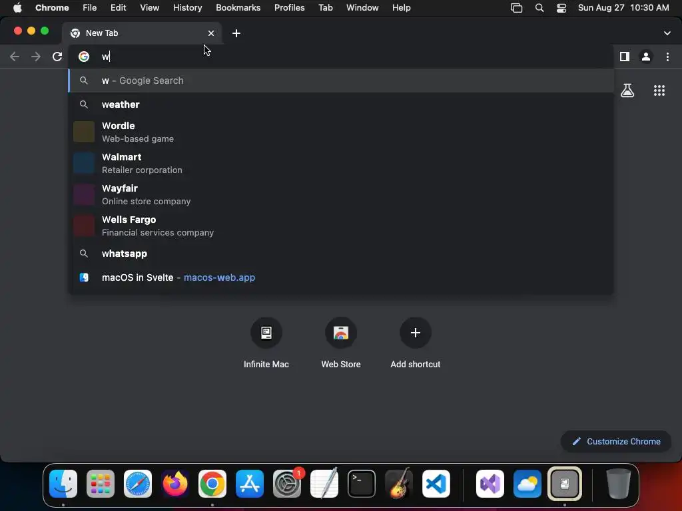Open the File menu
Viewport: 682px width, 511px height.
[x=90, y=7]
